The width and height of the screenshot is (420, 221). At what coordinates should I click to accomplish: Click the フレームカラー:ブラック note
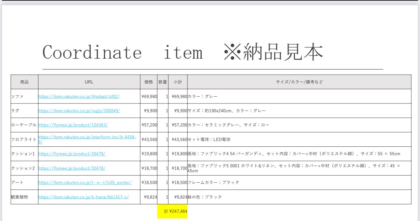click(x=213, y=183)
